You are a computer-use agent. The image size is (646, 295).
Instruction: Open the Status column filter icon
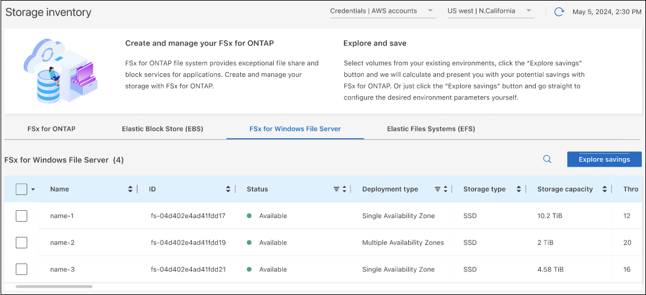tap(336, 189)
